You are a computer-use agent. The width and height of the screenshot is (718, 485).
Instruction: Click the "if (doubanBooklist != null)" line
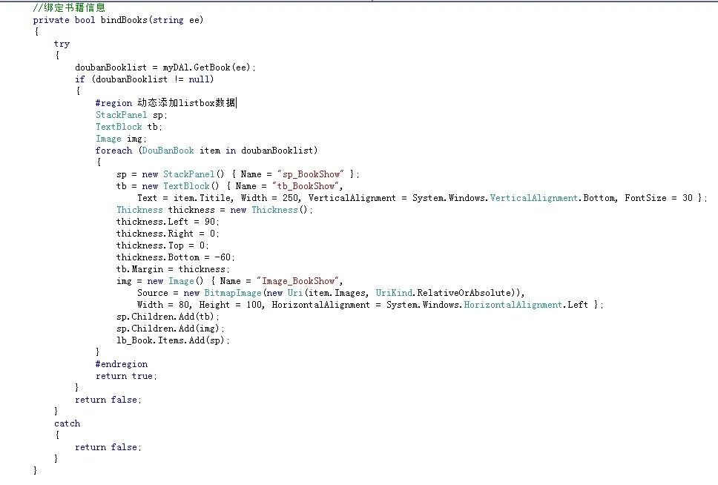(144, 79)
